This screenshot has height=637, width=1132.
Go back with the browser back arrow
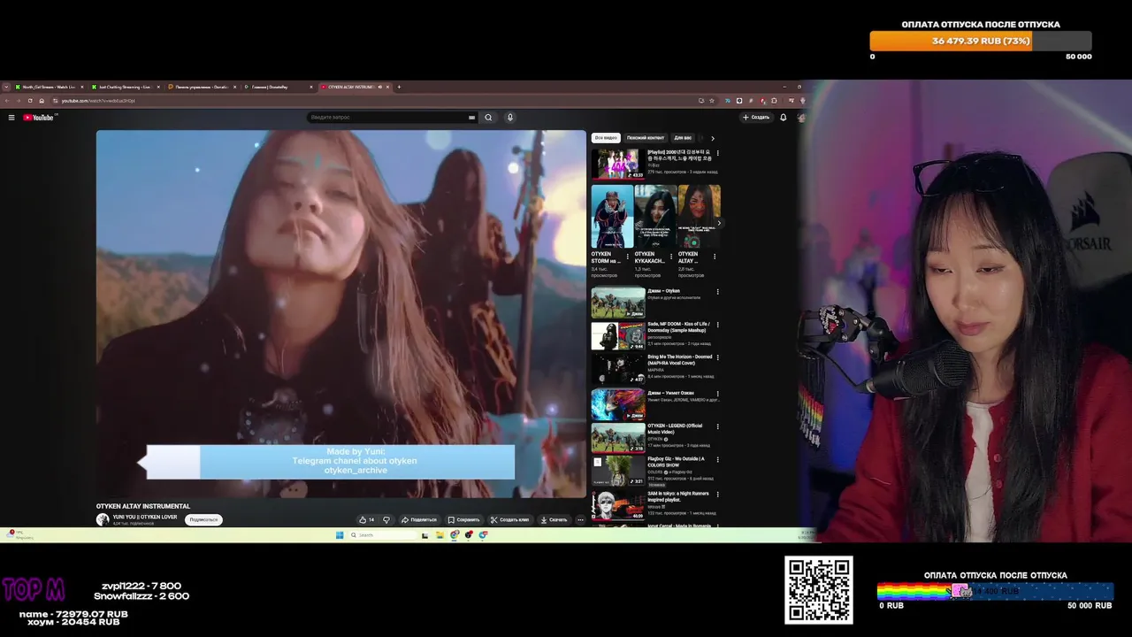(x=8, y=101)
